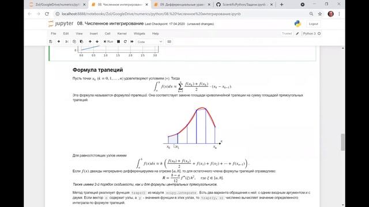The image size is (369, 207).
Task: Click the pencil edit mode icon
Action: click(298, 33)
